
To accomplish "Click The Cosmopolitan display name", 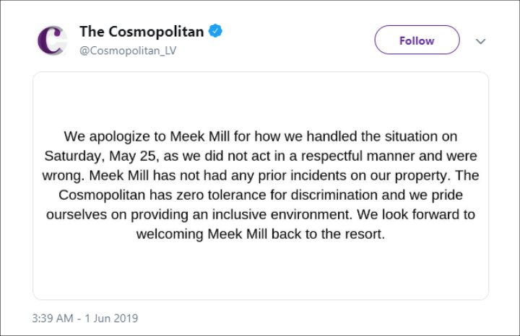I will point(142,32).
